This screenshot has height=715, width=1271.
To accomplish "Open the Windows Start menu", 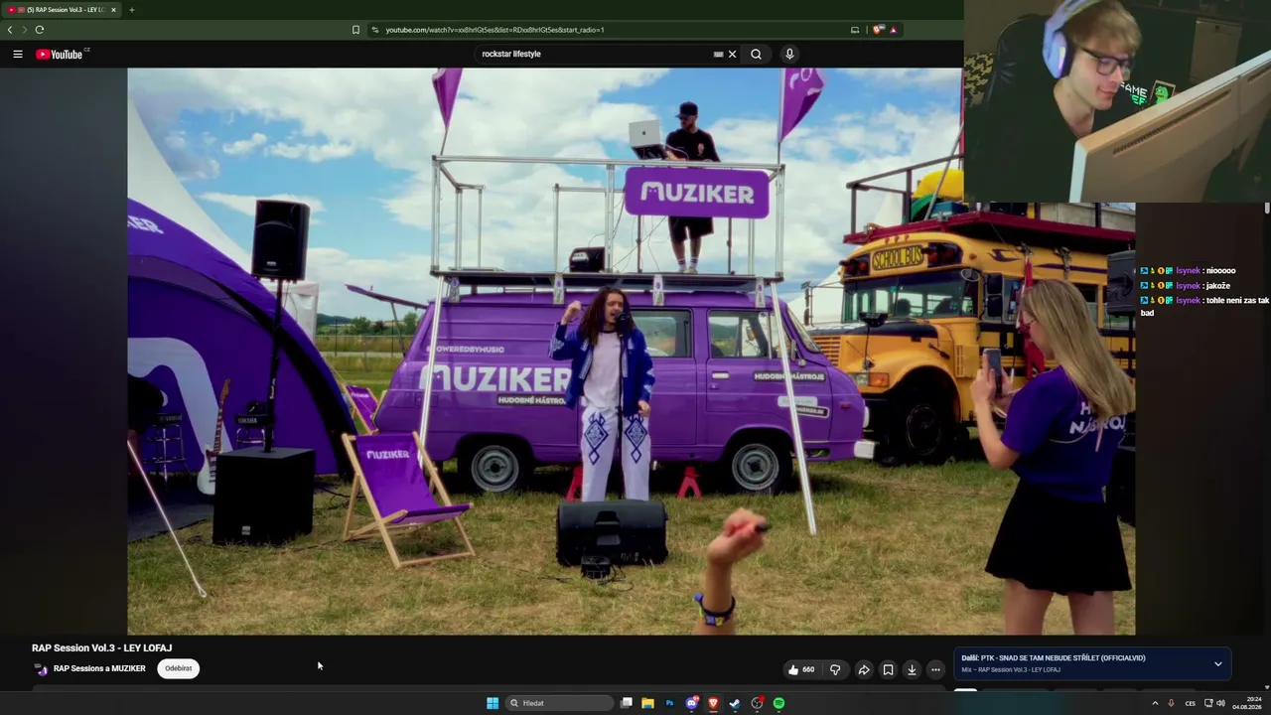I will (x=493, y=703).
